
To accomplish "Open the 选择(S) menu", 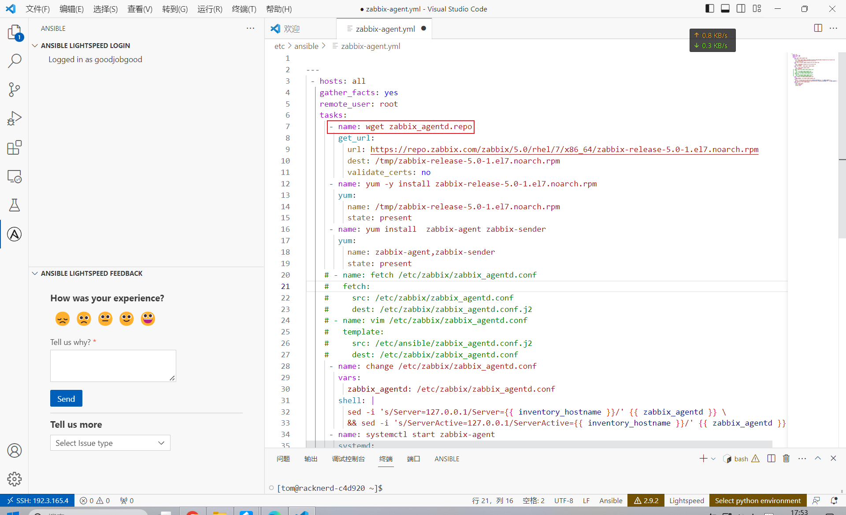I will pos(105,9).
